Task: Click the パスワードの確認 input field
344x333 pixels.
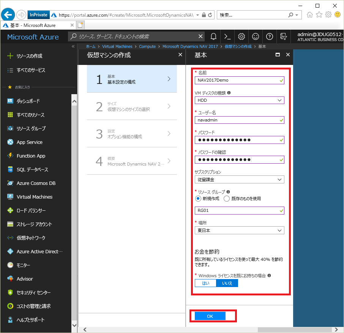Action: [239, 160]
